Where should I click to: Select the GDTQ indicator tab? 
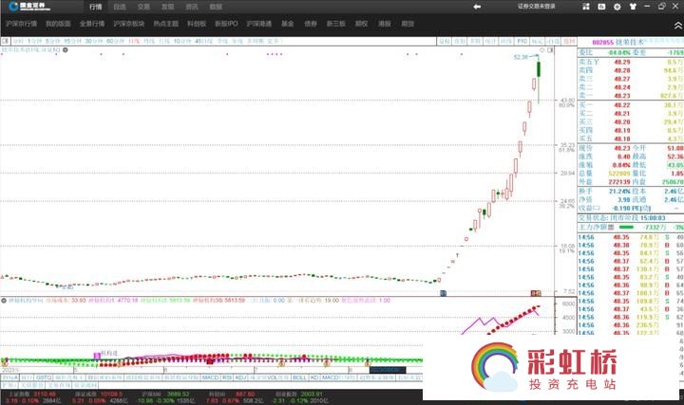pos(44,377)
